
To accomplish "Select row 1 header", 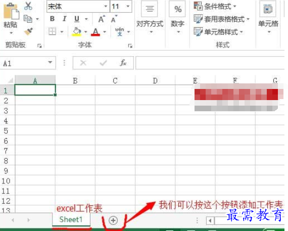I will click(x=7, y=90).
